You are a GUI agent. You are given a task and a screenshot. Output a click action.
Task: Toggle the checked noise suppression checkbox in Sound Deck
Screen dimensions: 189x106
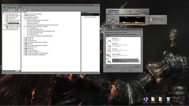151,18
